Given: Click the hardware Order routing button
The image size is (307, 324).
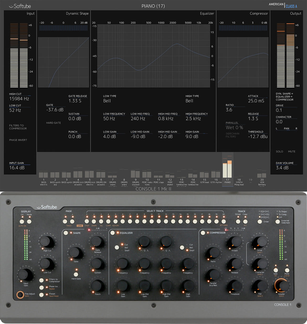Looking at the screenshot, I should (260, 221).
